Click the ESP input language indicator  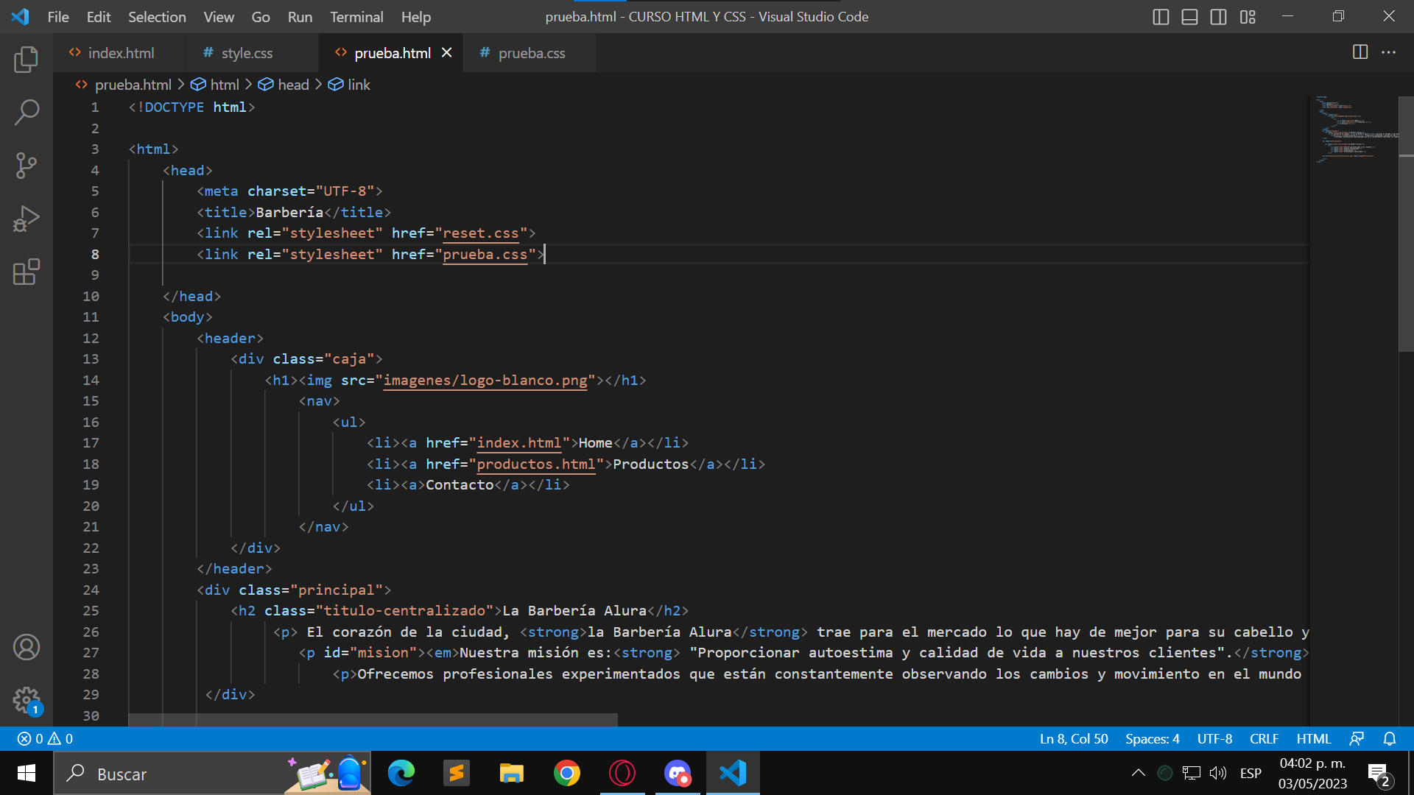point(1251,773)
